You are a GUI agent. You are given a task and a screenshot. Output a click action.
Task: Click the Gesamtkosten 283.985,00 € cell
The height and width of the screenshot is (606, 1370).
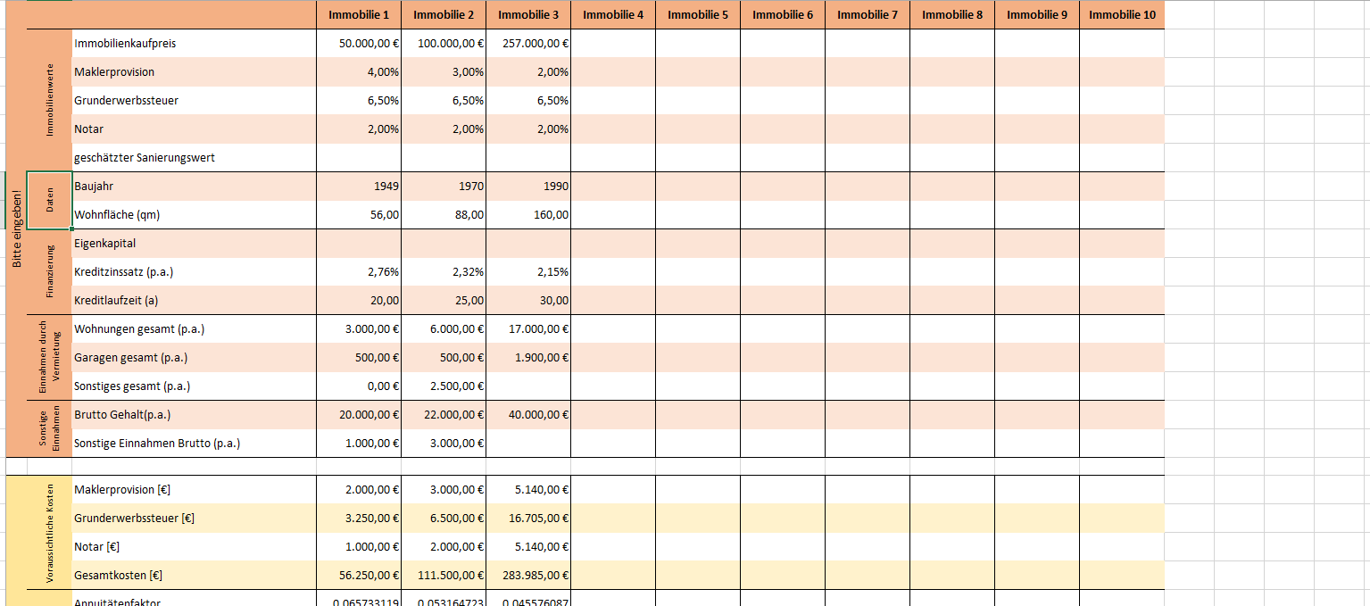tap(528, 575)
